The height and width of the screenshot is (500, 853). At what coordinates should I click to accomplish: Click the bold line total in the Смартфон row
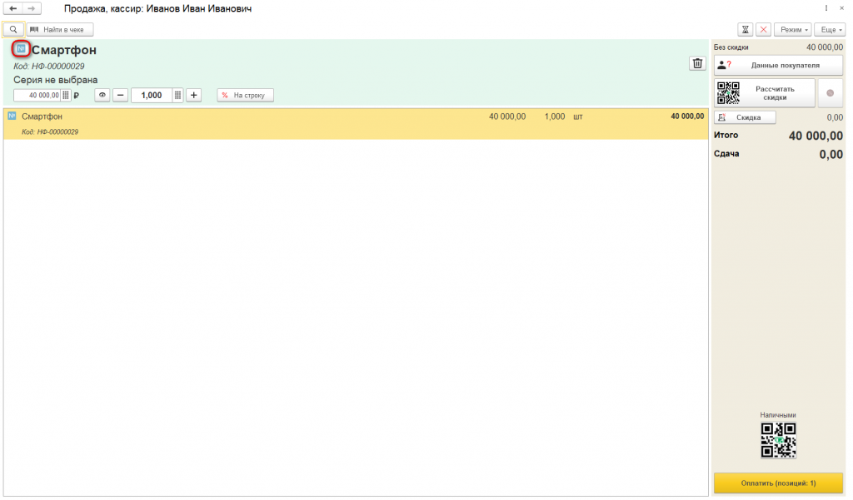coord(687,116)
